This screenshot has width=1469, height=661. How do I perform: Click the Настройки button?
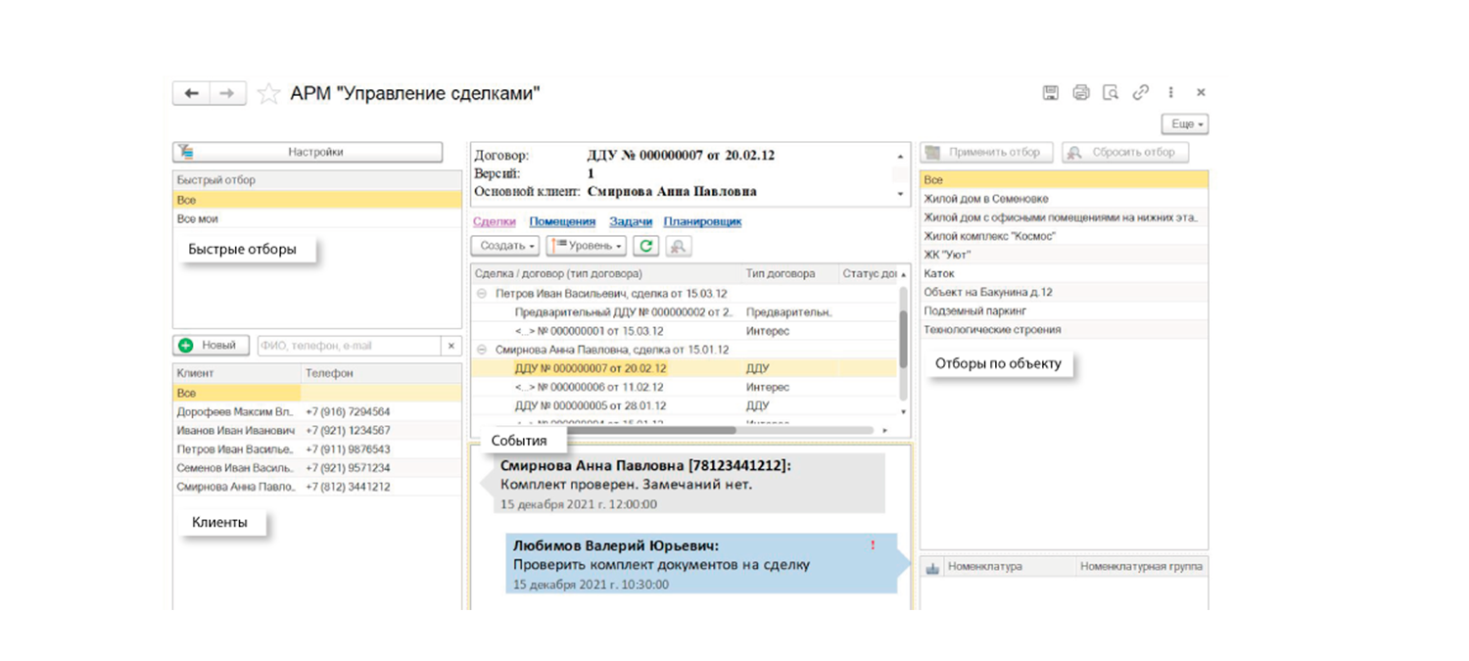coord(308,153)
